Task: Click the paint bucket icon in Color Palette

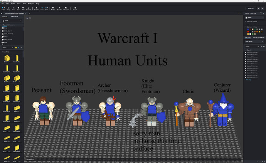Action: coord(261,13)
